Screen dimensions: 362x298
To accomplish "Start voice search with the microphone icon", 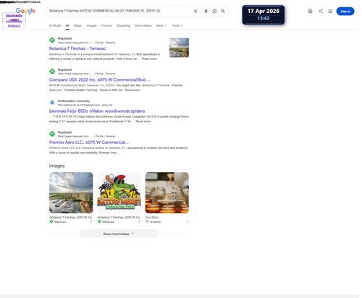I will click(x=206, y=12).
